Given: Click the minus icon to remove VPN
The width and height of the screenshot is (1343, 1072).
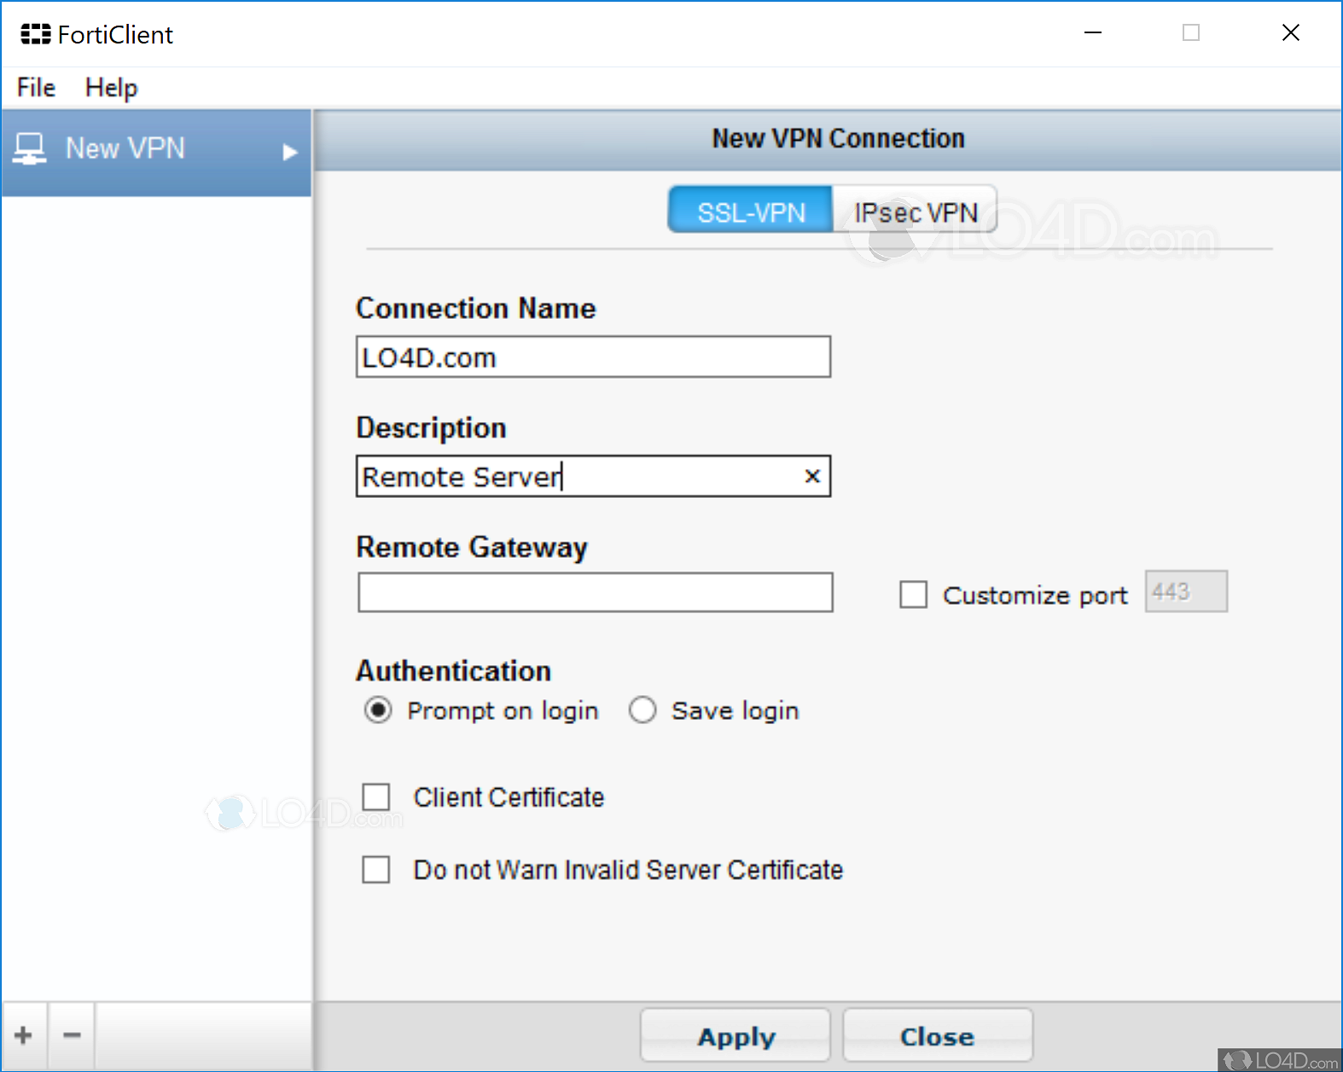Looking at the screenshot, I should 72,1035.
